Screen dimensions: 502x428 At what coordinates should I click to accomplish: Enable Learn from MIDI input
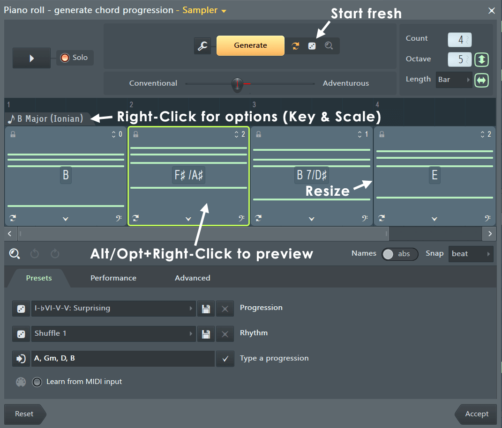[x=37, y=382]
